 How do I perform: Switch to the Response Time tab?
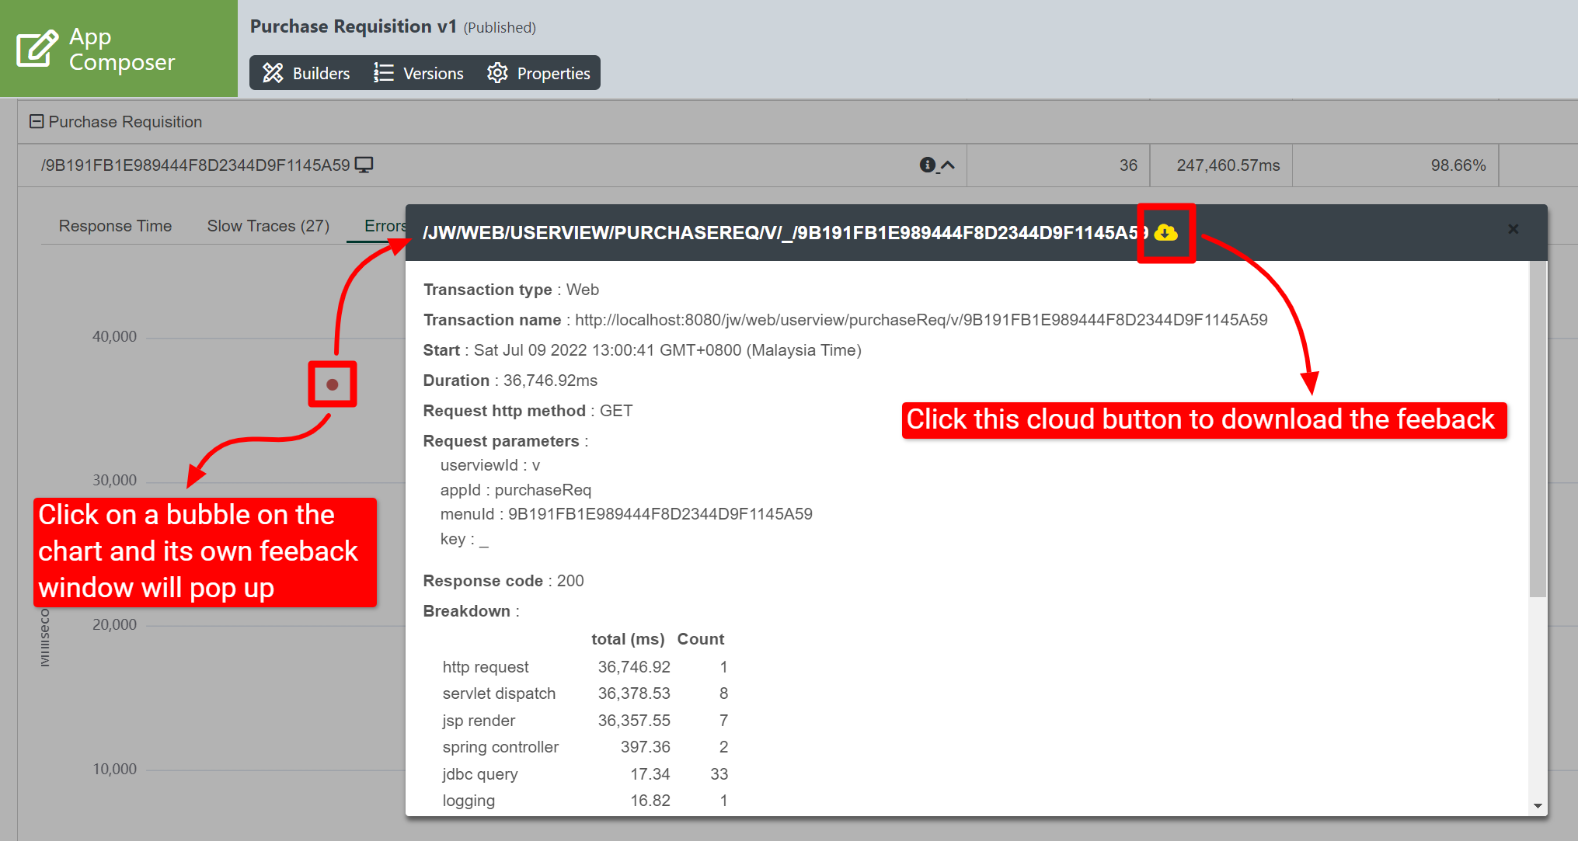click(115, 226)
